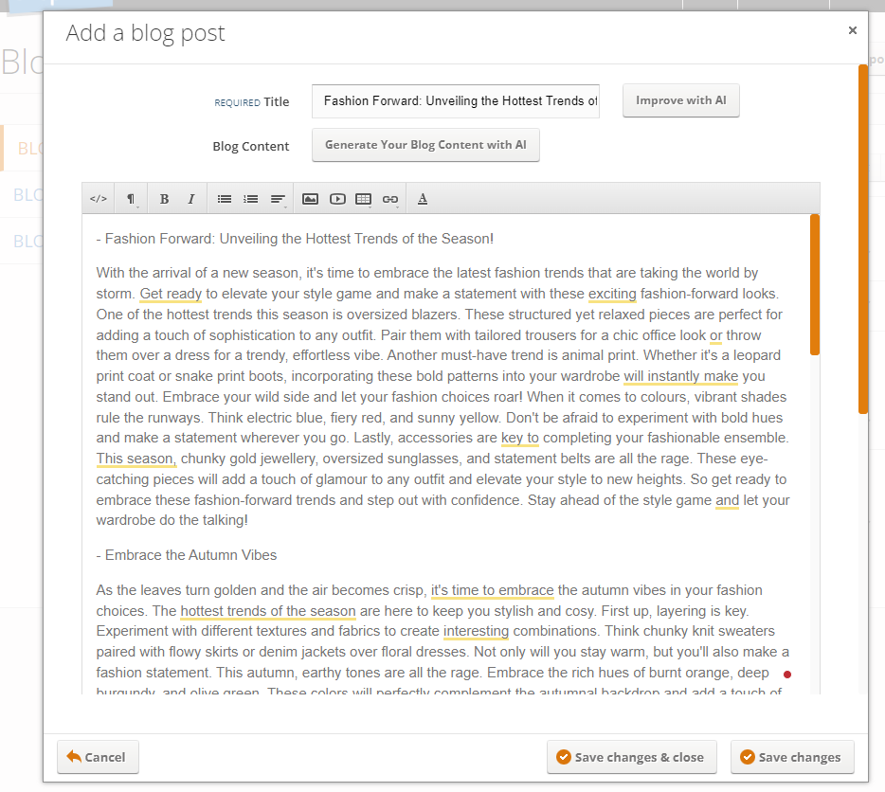Click the underlined phrase 'hottest trends of the season'
The image size is (885, 792).
click(x=268, y=611)
